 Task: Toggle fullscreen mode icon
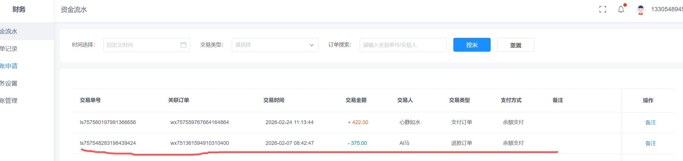pyautogui.click(x=602, y=10)
